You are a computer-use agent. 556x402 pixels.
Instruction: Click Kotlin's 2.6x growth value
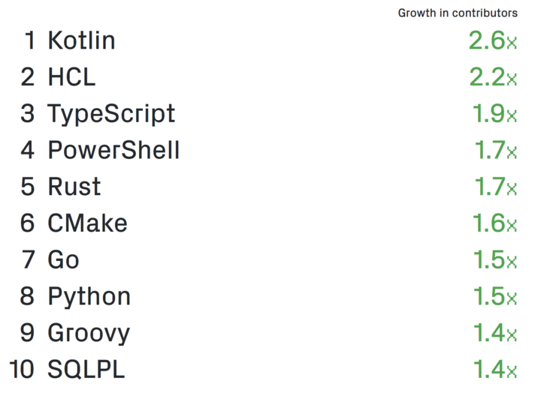pyautogui.click(x=493, y=40)
